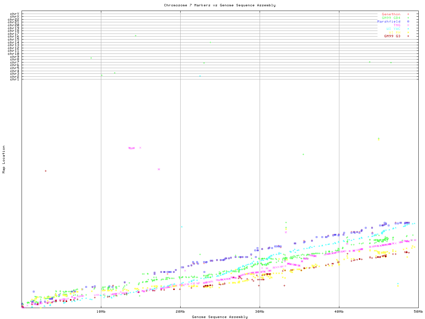Click the chr1 label on the y-axis

tap(14, 79)
